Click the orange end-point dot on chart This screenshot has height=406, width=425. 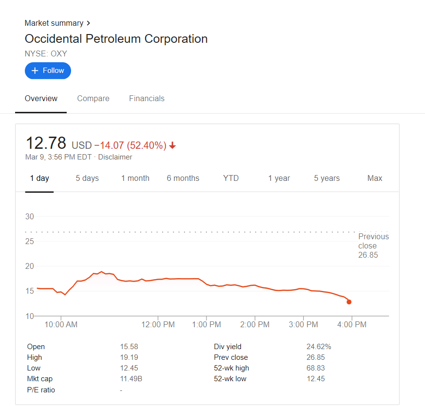(349, 302)
